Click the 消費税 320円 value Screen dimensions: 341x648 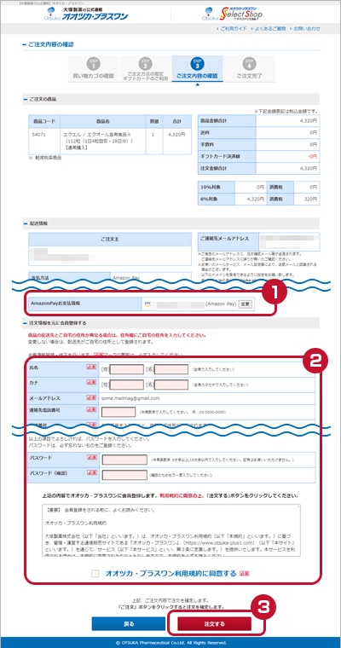307,199
